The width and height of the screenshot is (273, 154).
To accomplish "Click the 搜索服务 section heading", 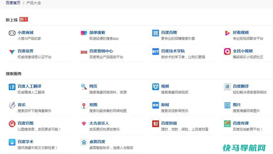I will [14, 74].
